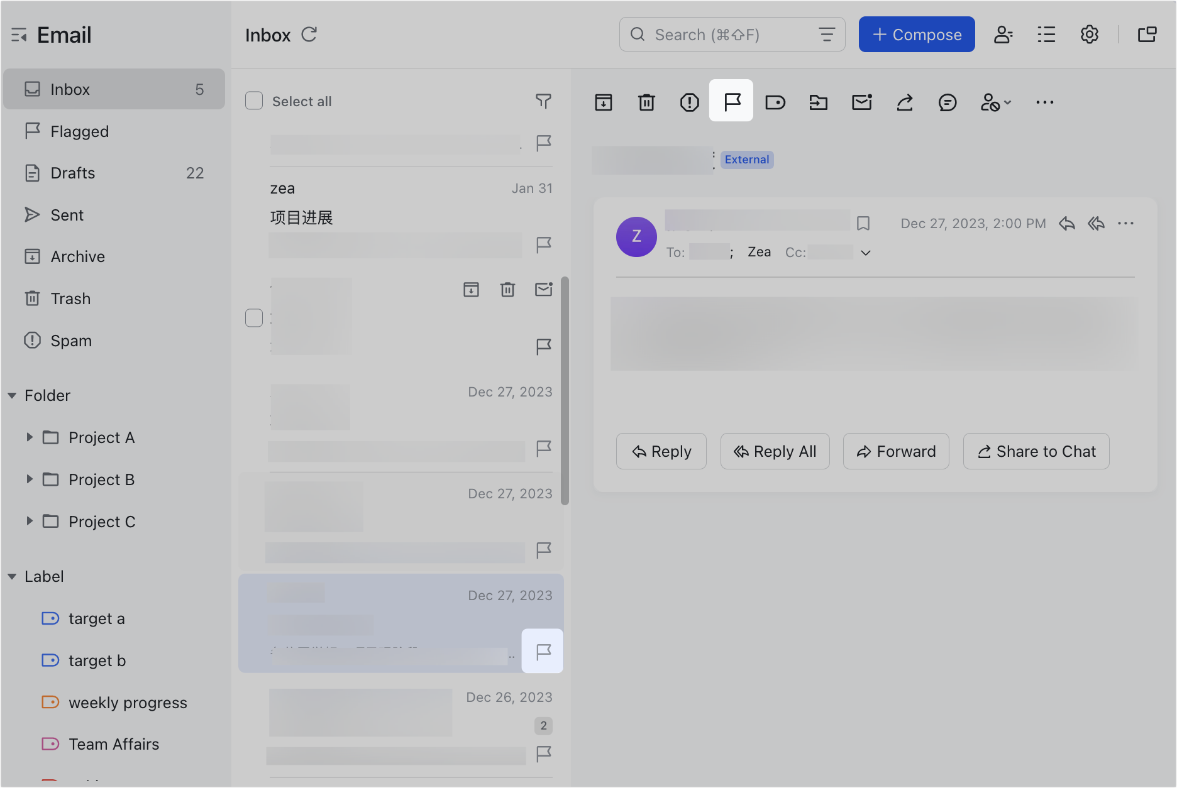1177x788 pixels.
Task: Open the contacts icon near Compose
Action: point(1003,35)
